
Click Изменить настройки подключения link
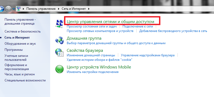(x=93, y=72)
